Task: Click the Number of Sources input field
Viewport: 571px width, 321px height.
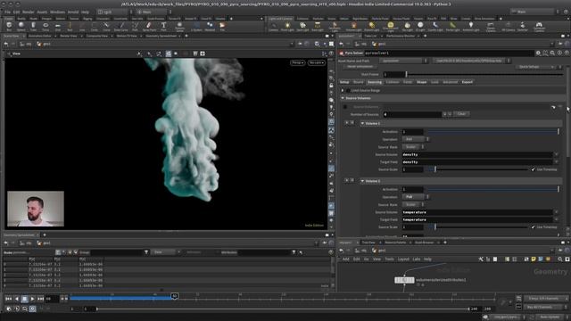Action: click(412, 114)
